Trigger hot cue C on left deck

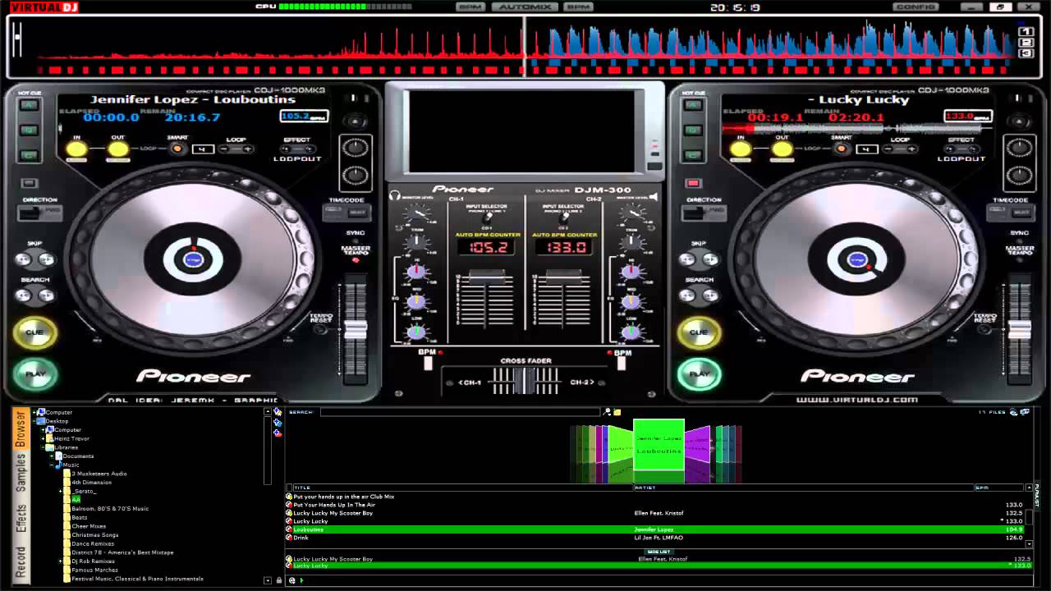tap(30, 155)
